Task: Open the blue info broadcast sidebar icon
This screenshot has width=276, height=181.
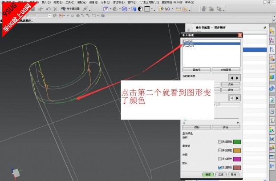Action: [x=272, y=88]
